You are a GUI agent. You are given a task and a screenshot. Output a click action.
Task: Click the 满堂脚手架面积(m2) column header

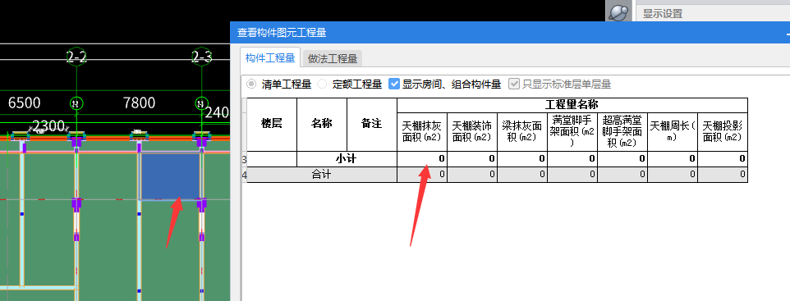tap(572, 131)
